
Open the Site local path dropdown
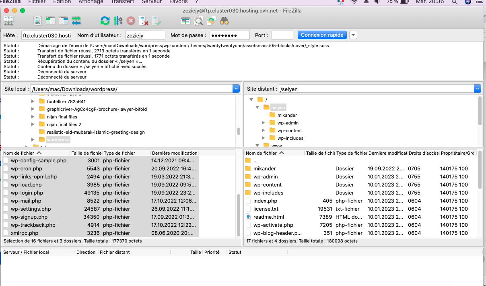coord(236,89)
